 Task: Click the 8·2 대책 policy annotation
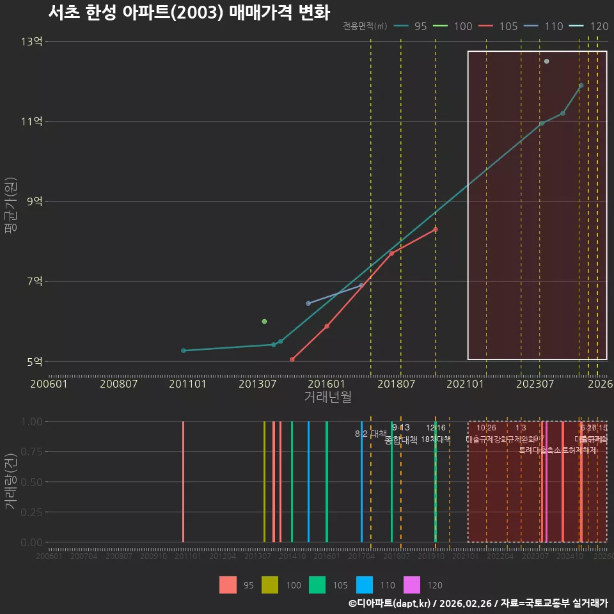tap(371, 434)
